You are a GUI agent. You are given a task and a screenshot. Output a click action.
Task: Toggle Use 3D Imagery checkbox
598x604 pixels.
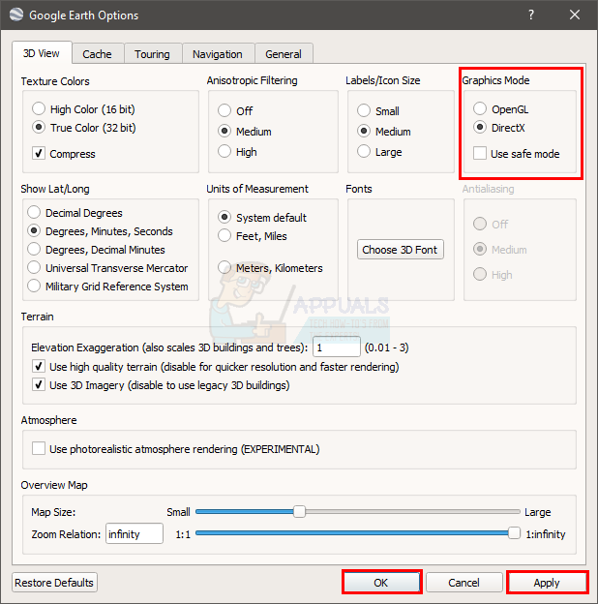click(x=39, y=385)
